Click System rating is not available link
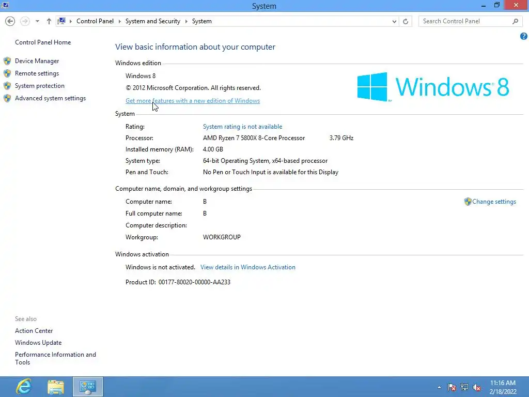This screenshot has height=397, width=529. tap(243, 127)
